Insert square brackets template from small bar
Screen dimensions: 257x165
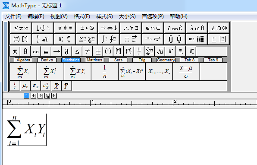coord(118,51)
